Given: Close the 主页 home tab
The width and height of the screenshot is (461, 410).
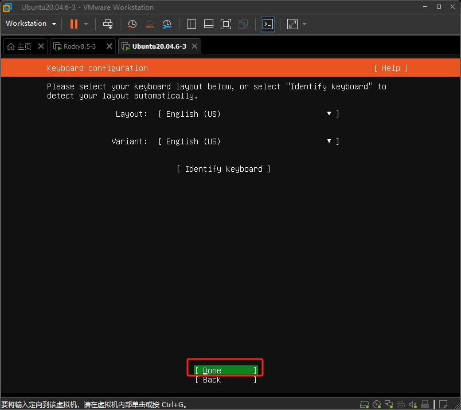Looking at the screenshot, I should (x=41, y=46).
